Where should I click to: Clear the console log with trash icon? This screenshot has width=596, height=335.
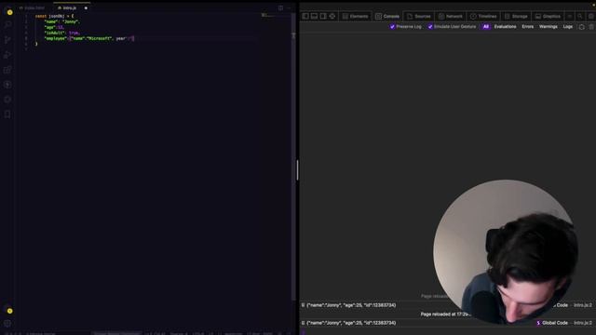click(591, 27)
